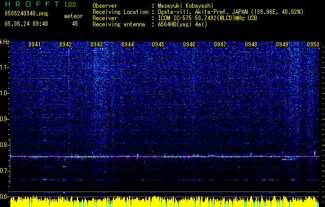Click the 'Observer' field label

[105, 6]
